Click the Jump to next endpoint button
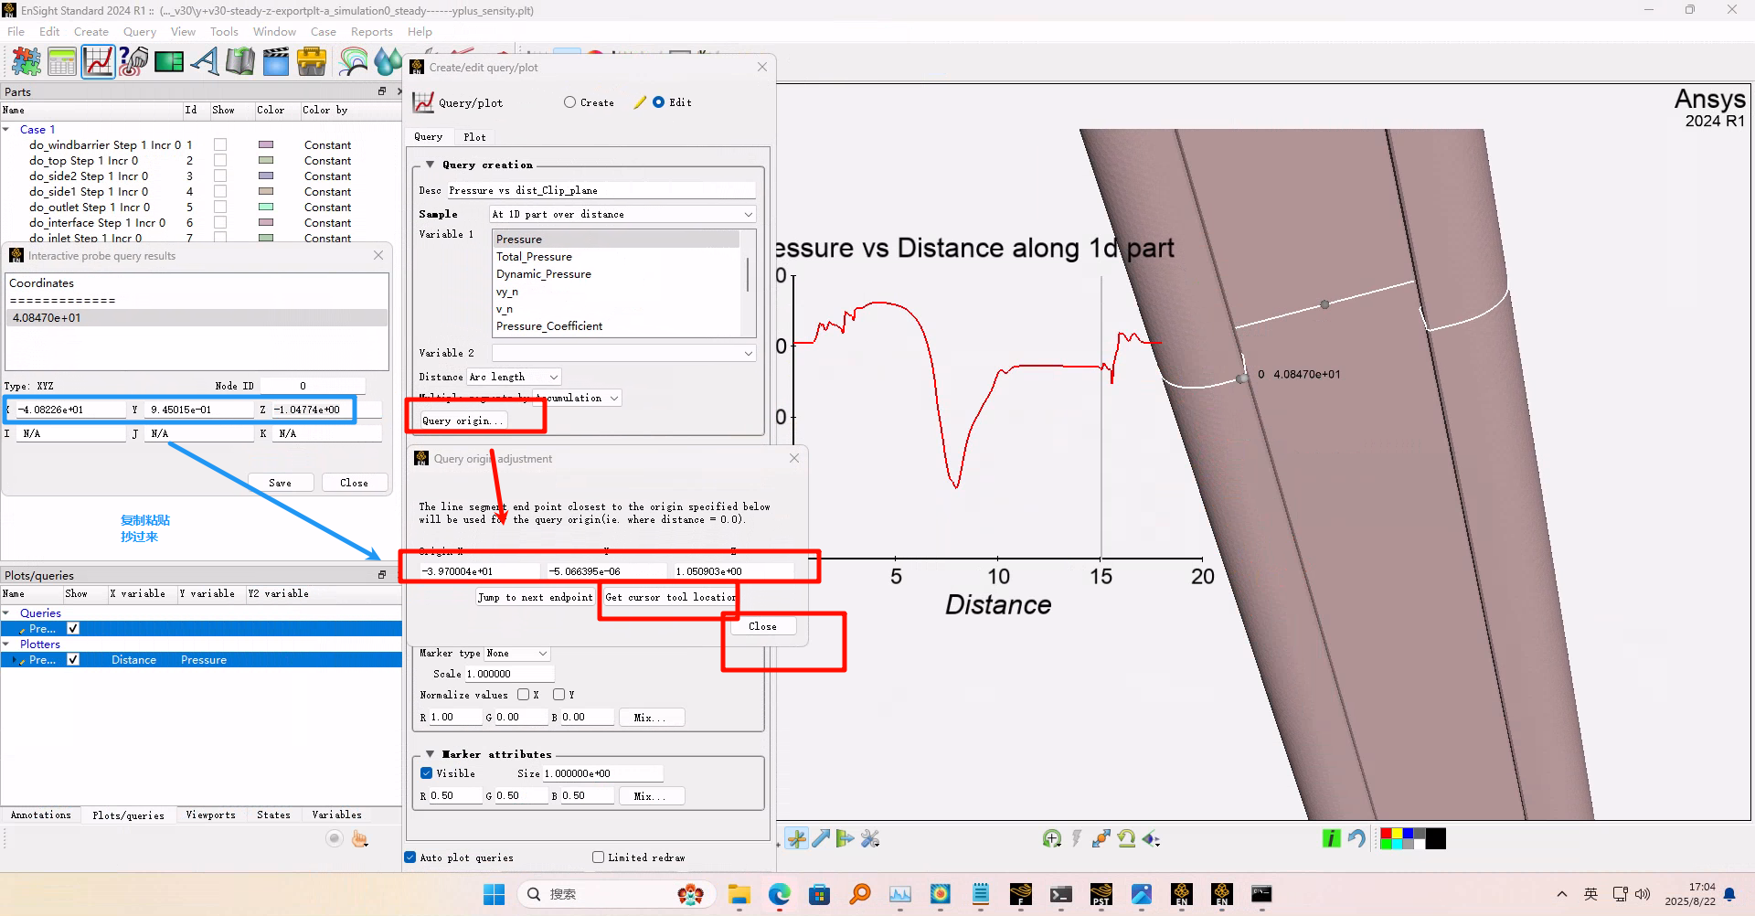Screen dimensions: 1755x916 (x=535, y=597)
